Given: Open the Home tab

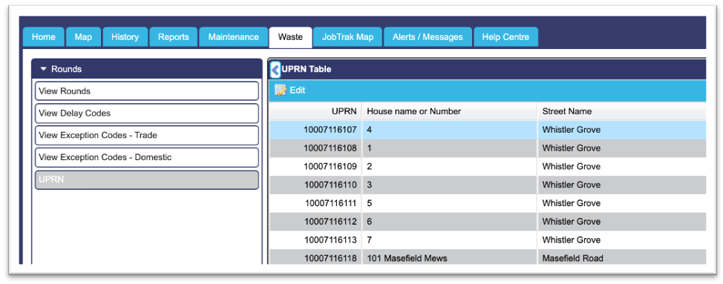Looking at the screenshot, I should click(44, 37).
